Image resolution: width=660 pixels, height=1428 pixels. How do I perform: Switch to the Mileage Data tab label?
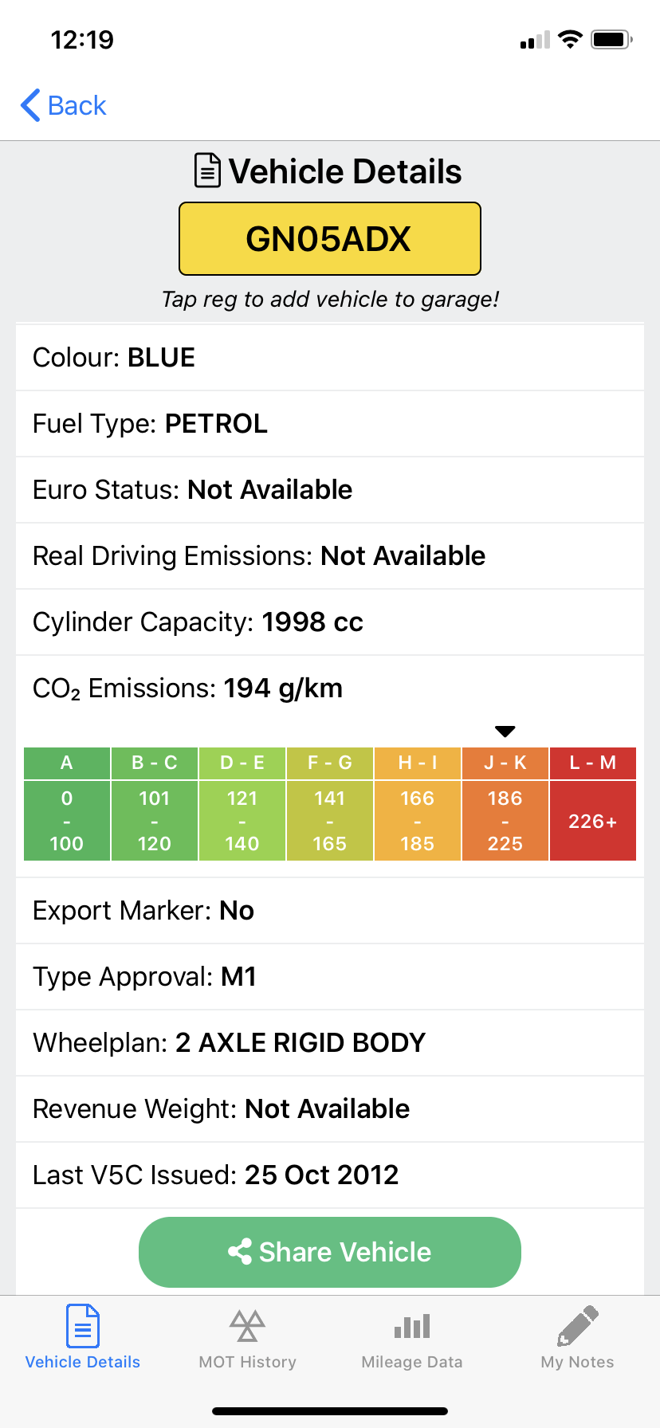tap(412, 1362)
